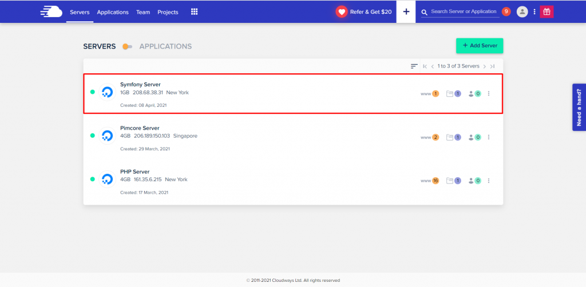This screenshot has height=287, width=586.
Task: Open PHP Server three-dot options menu
Action: [489, 181]
